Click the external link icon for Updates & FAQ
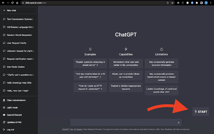Screen dimensions: 214x134 (x=4, y=122)
